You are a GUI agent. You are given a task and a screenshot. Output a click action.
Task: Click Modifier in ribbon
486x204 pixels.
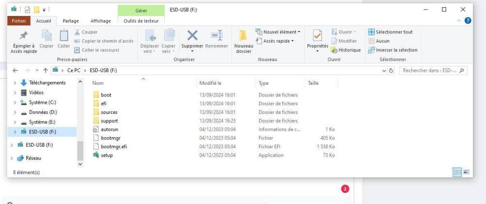344,41
